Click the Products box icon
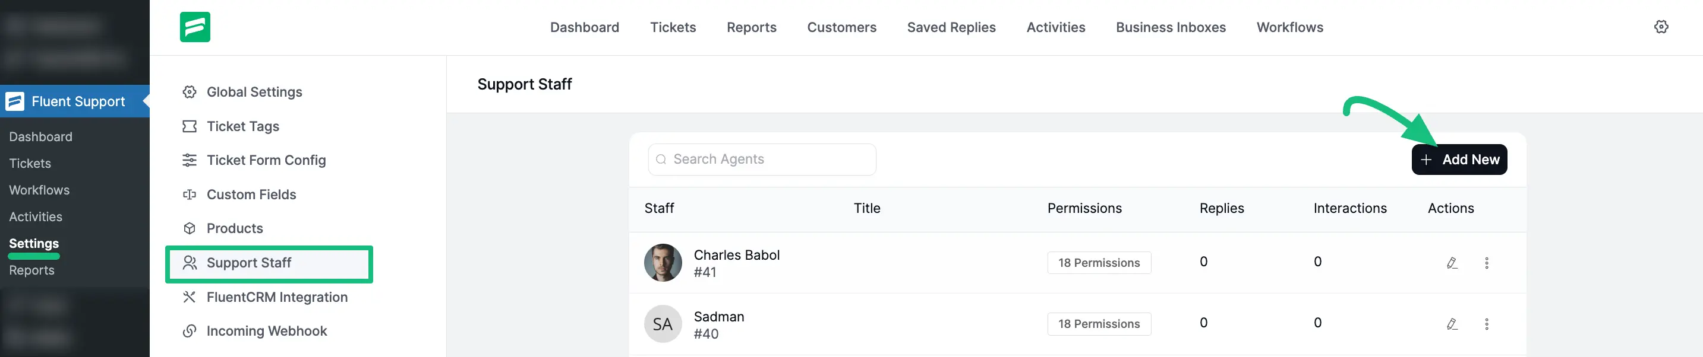 tap(190, 228)
